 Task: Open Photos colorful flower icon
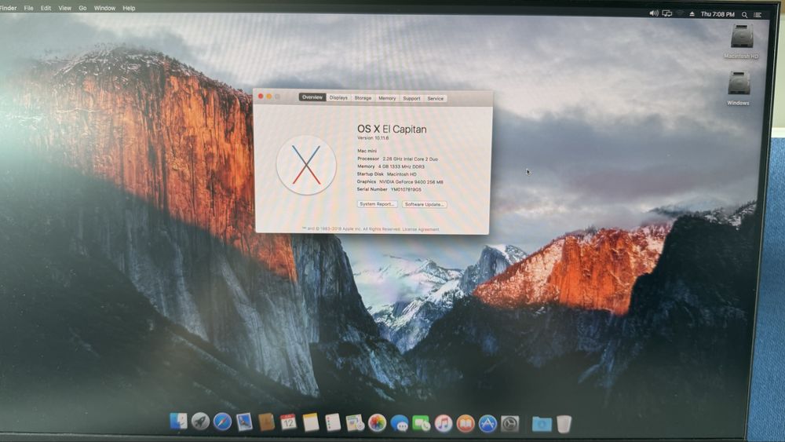(377, 423)
